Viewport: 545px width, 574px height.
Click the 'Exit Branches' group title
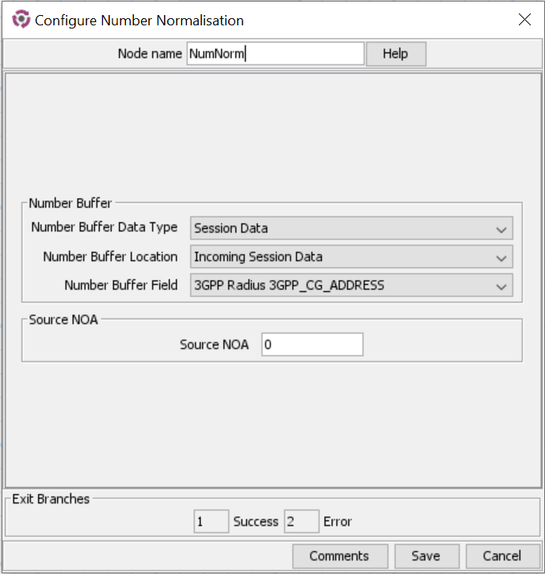click(x=51, y=499)
